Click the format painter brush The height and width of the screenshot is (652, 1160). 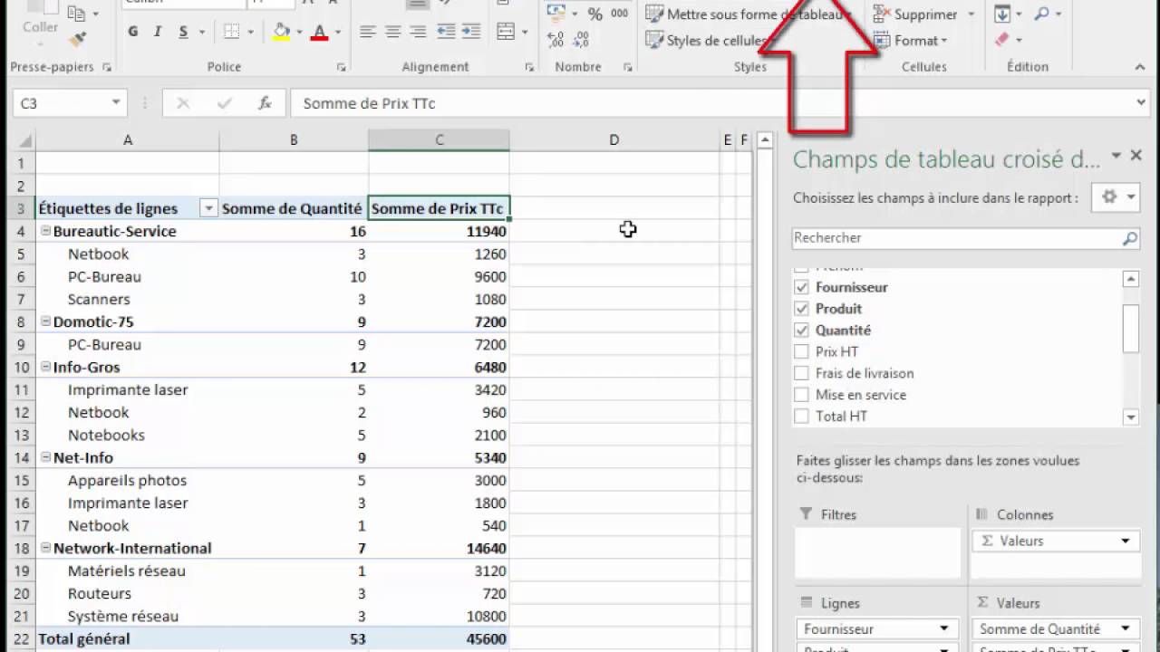(78, 39)
